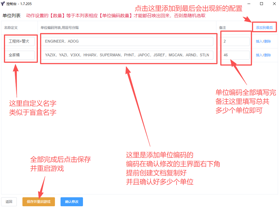Click the ENGINEER, ADOG unit code field
280x211 pixels.
point(128,41)
